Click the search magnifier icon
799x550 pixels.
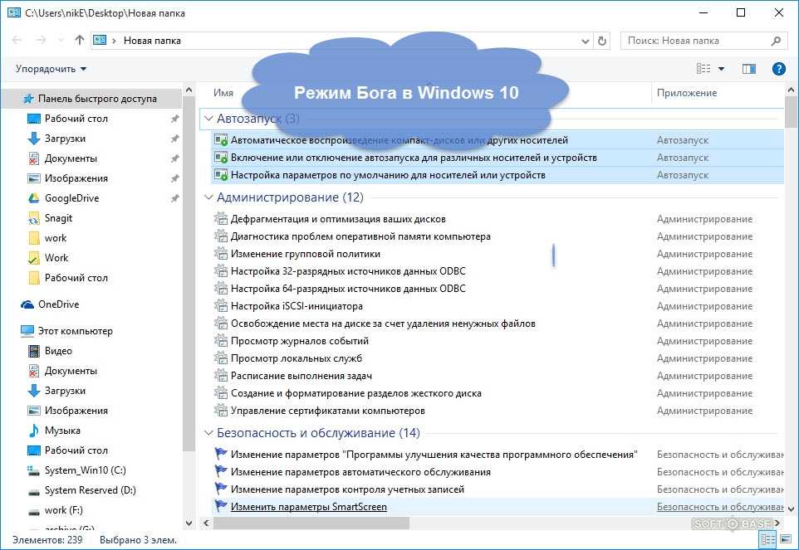(x=776, y=41)
